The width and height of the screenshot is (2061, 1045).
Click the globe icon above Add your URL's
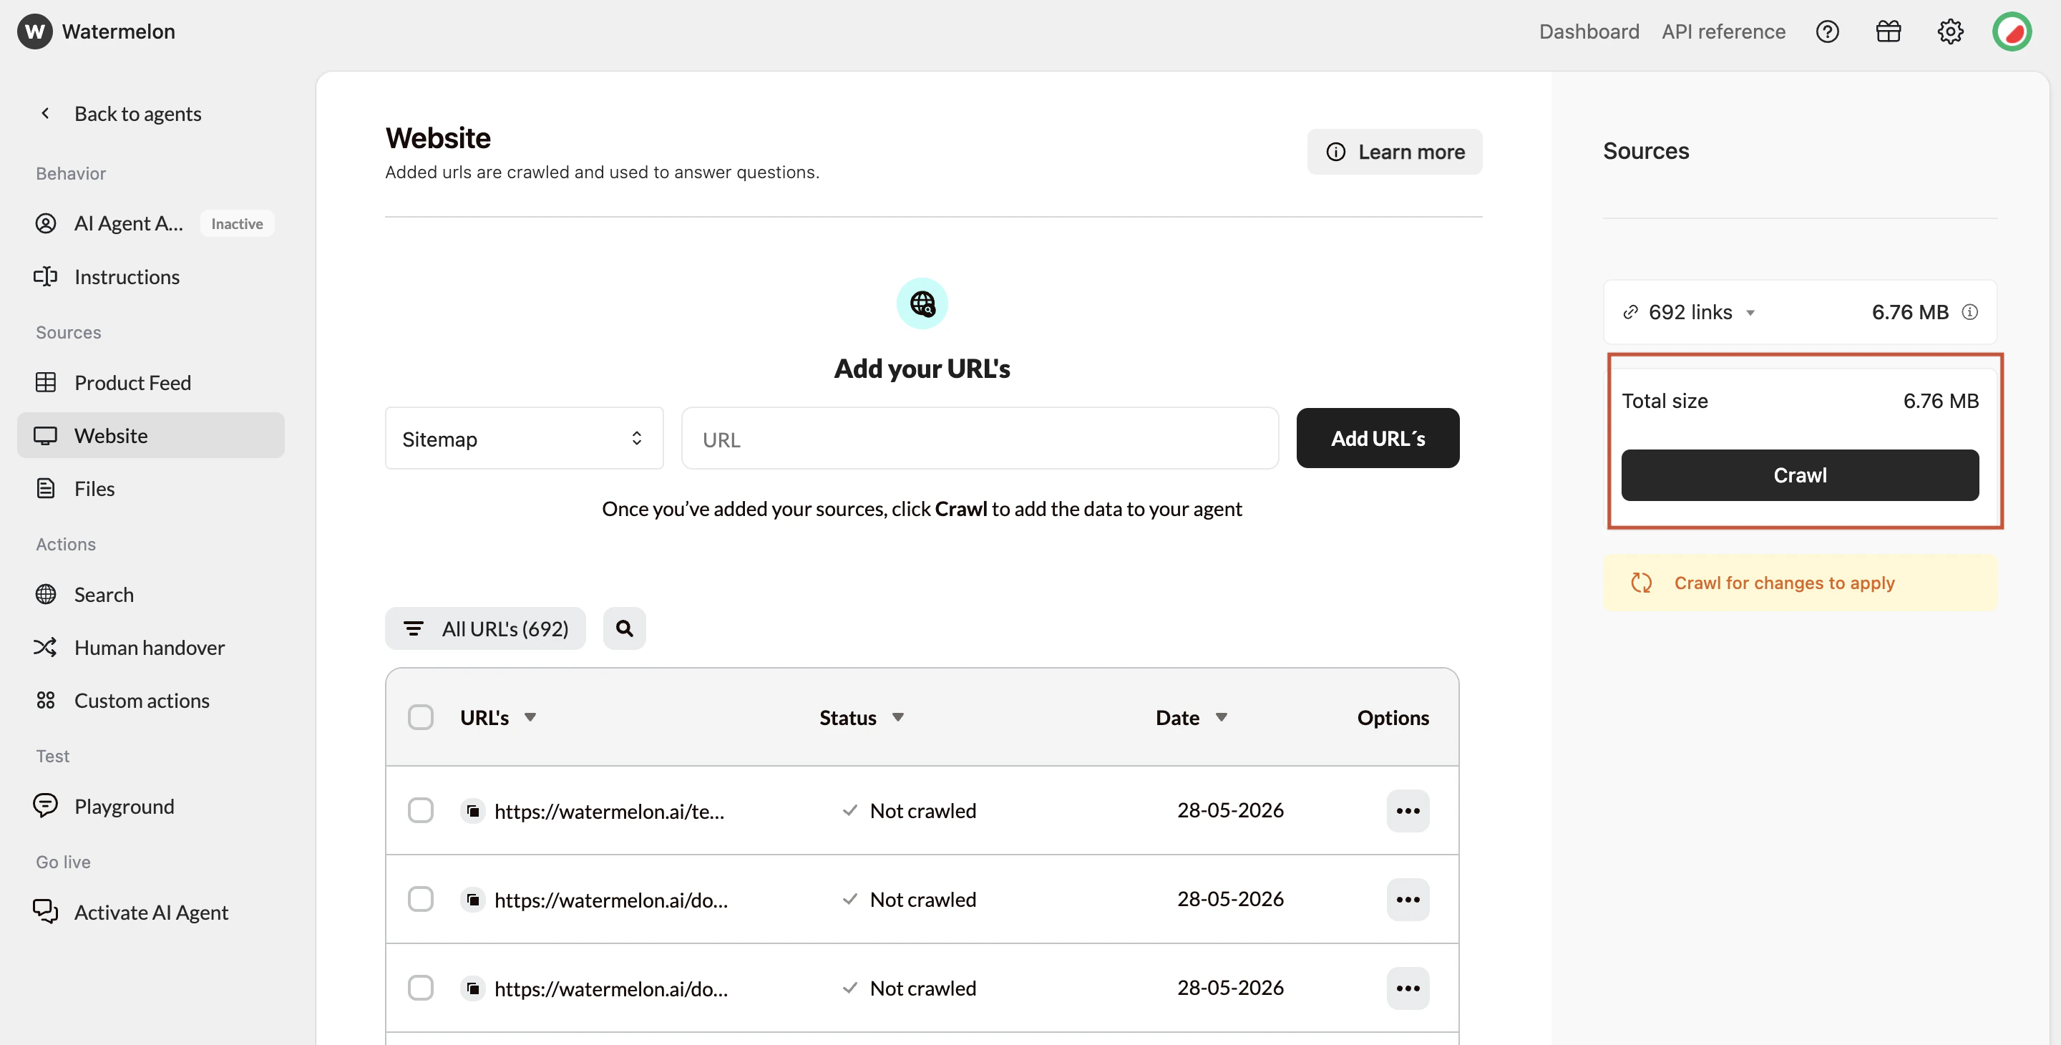click(922, 303)
